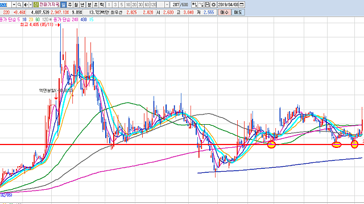Click the line chart overlay icon
This screenshot has width=364, height=204.
pos(201,5)
